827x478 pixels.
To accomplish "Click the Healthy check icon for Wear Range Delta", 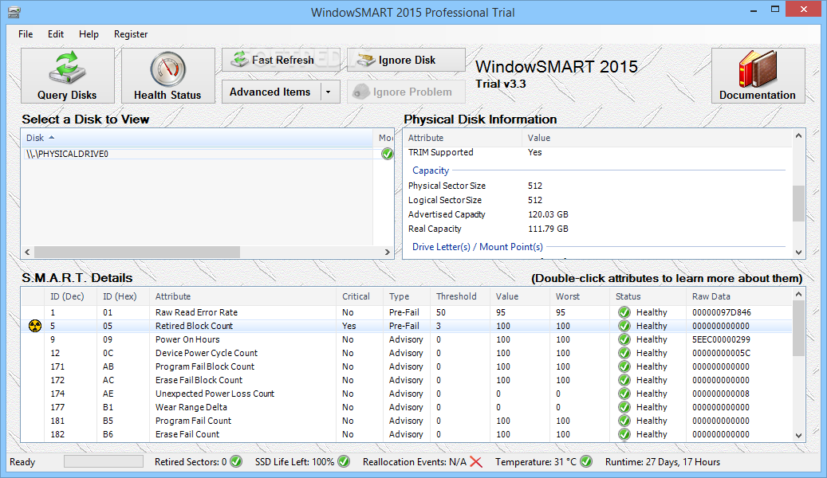I will click(x=624, y=407).
